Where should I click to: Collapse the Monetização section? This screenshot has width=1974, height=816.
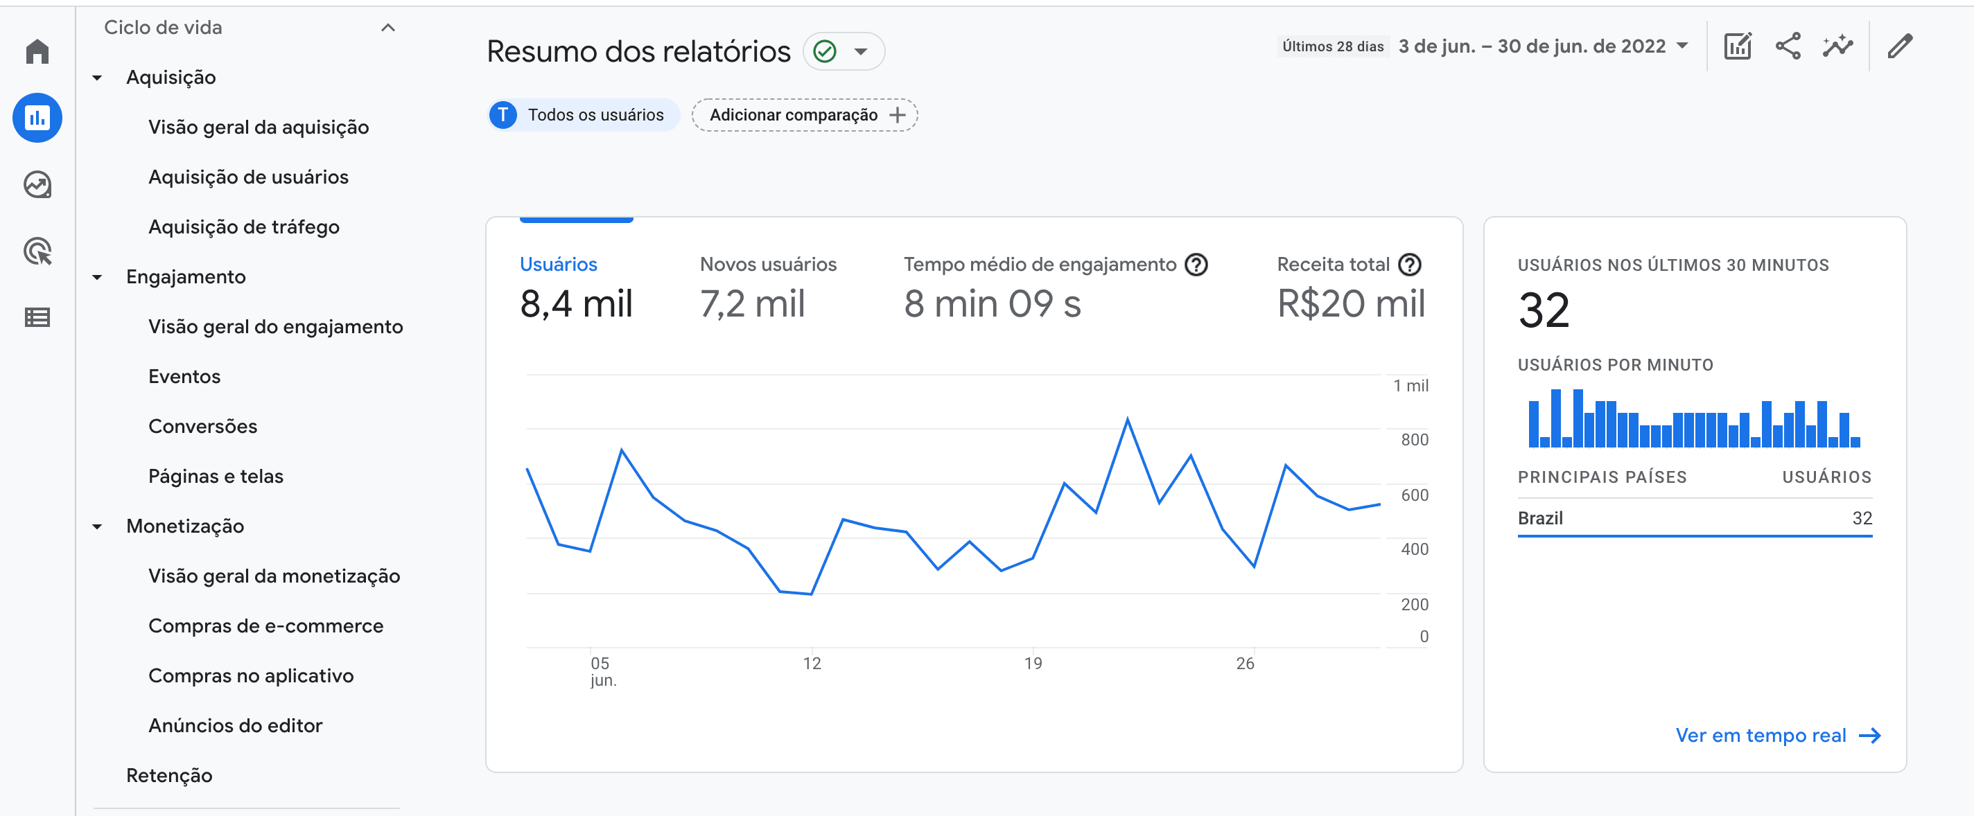pyautogui.click(x=97, y=526)
